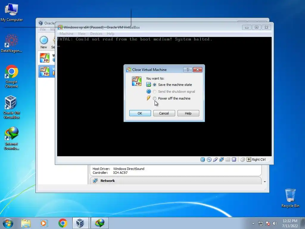Click the optical disc status icon
Image resolution: width=305 pixels, height=229 pixels.
[x=209, y=160]
